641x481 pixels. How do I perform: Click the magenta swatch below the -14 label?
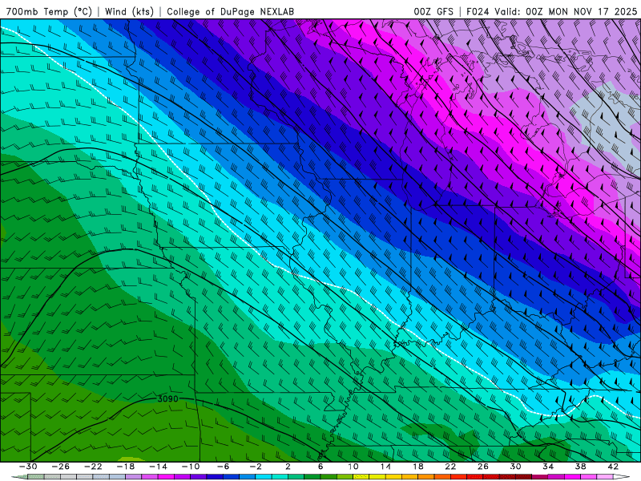[x=166, y=477]
